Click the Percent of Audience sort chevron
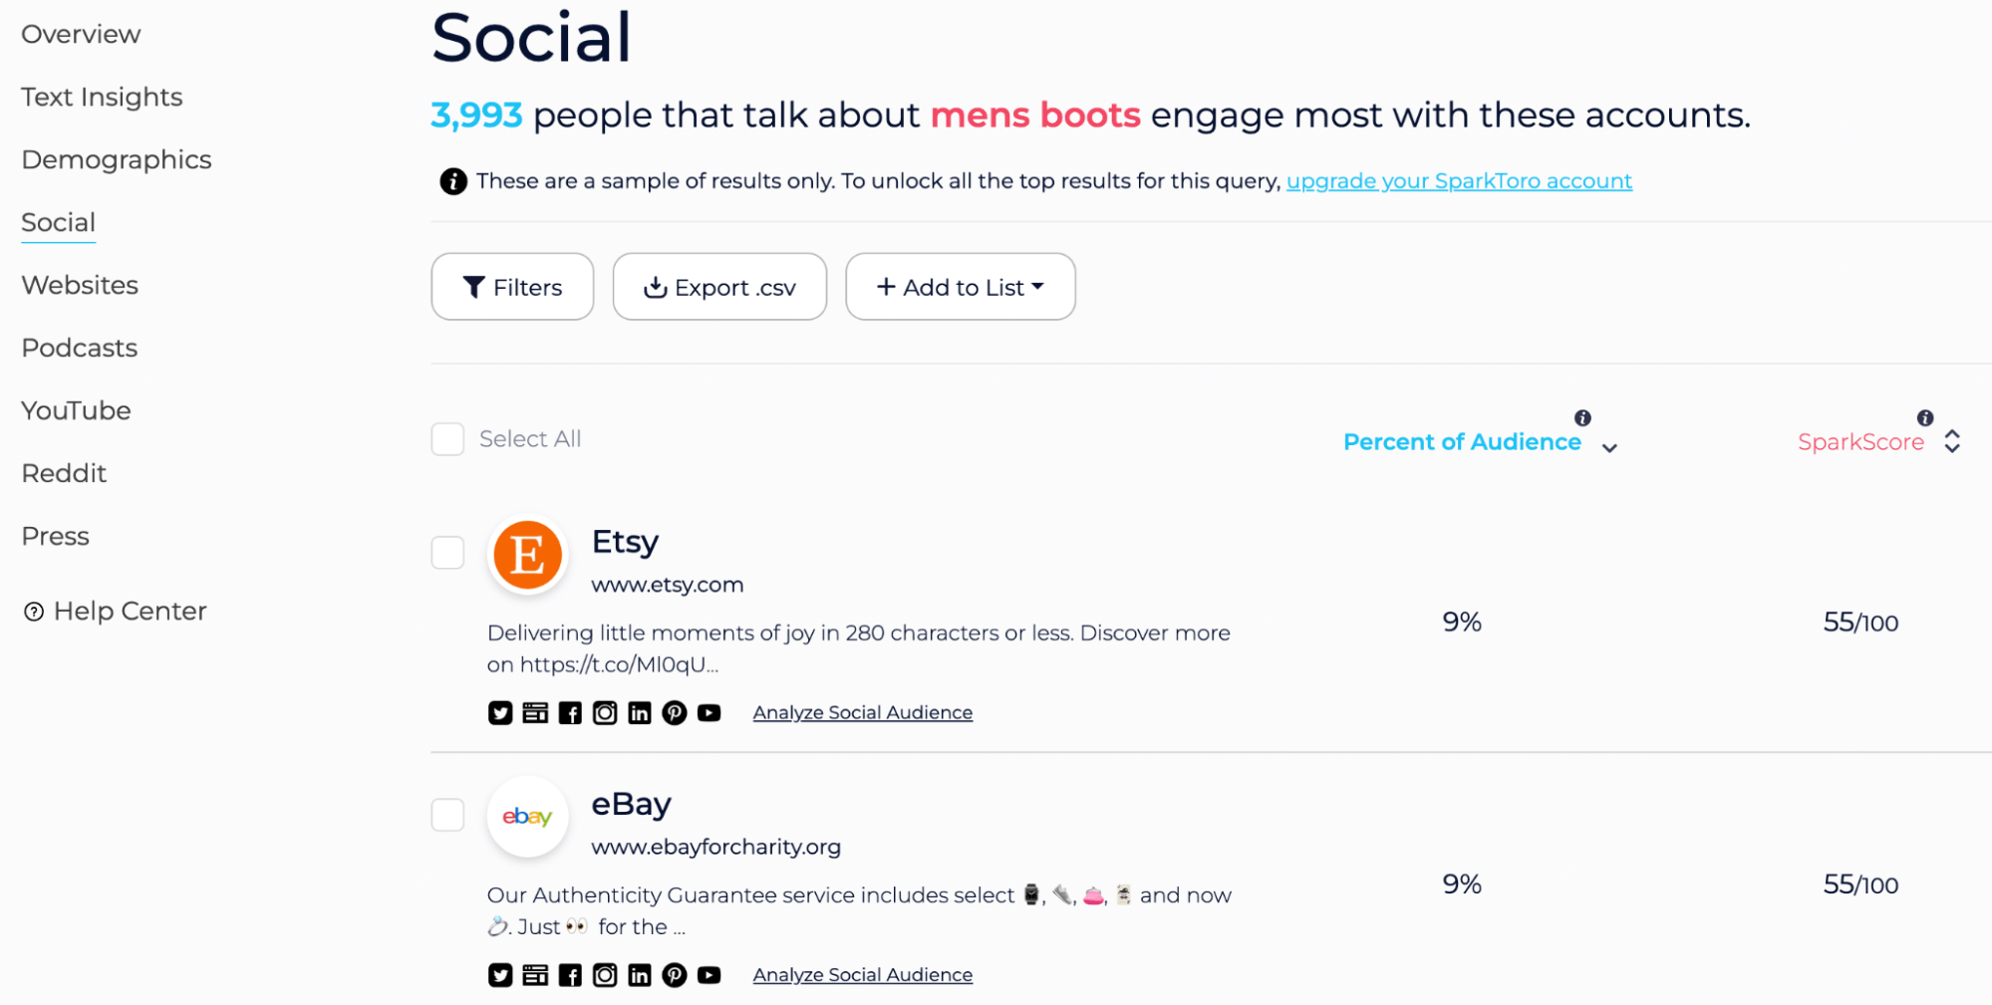The image size is (1992, 1005). [x=1609, y=448]
